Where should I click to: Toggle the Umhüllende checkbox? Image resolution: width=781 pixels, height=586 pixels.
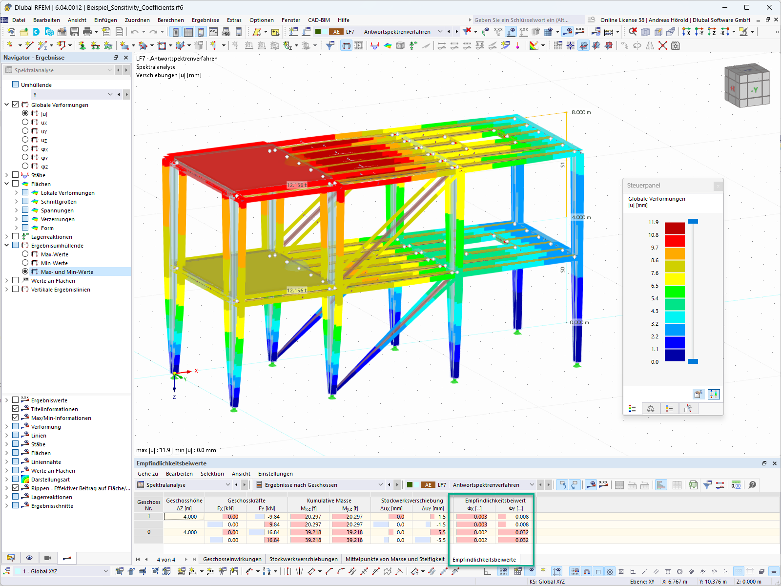(x=15, y=84)
